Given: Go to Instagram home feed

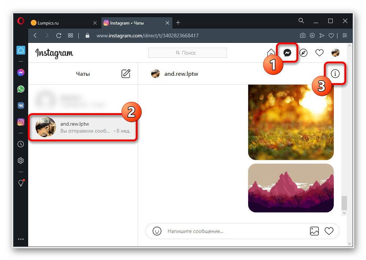Looking at the screenshot, I should pyautogui.click(x=271, y=53).
